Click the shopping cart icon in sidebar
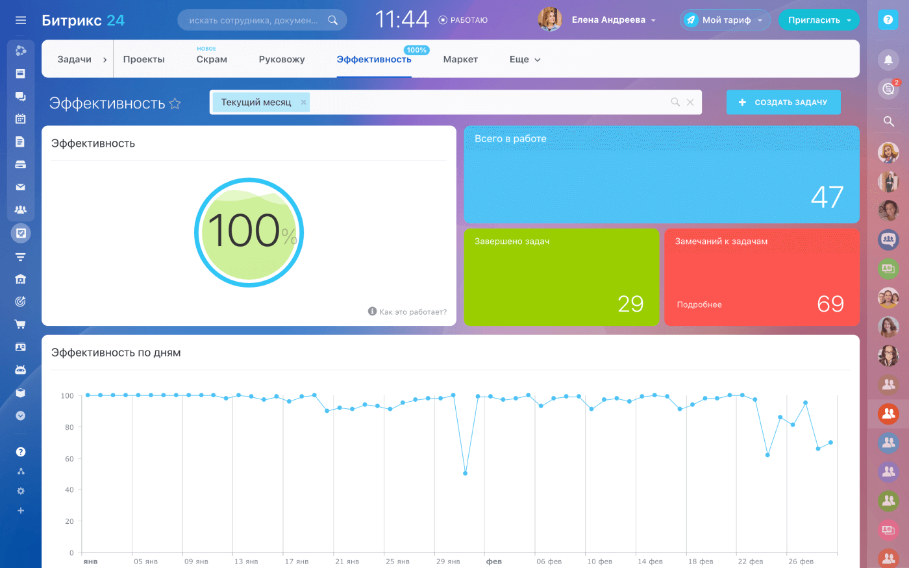 21,324
